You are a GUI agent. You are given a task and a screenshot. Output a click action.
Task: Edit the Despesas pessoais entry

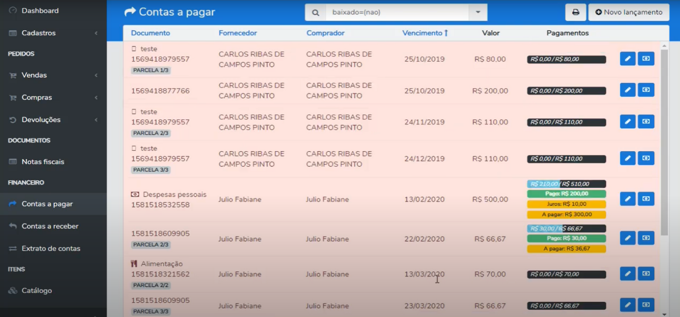pyautogui.click(x=628, y=199)
